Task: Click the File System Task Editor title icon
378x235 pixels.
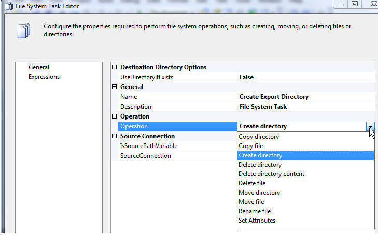Action: [8, 6]
